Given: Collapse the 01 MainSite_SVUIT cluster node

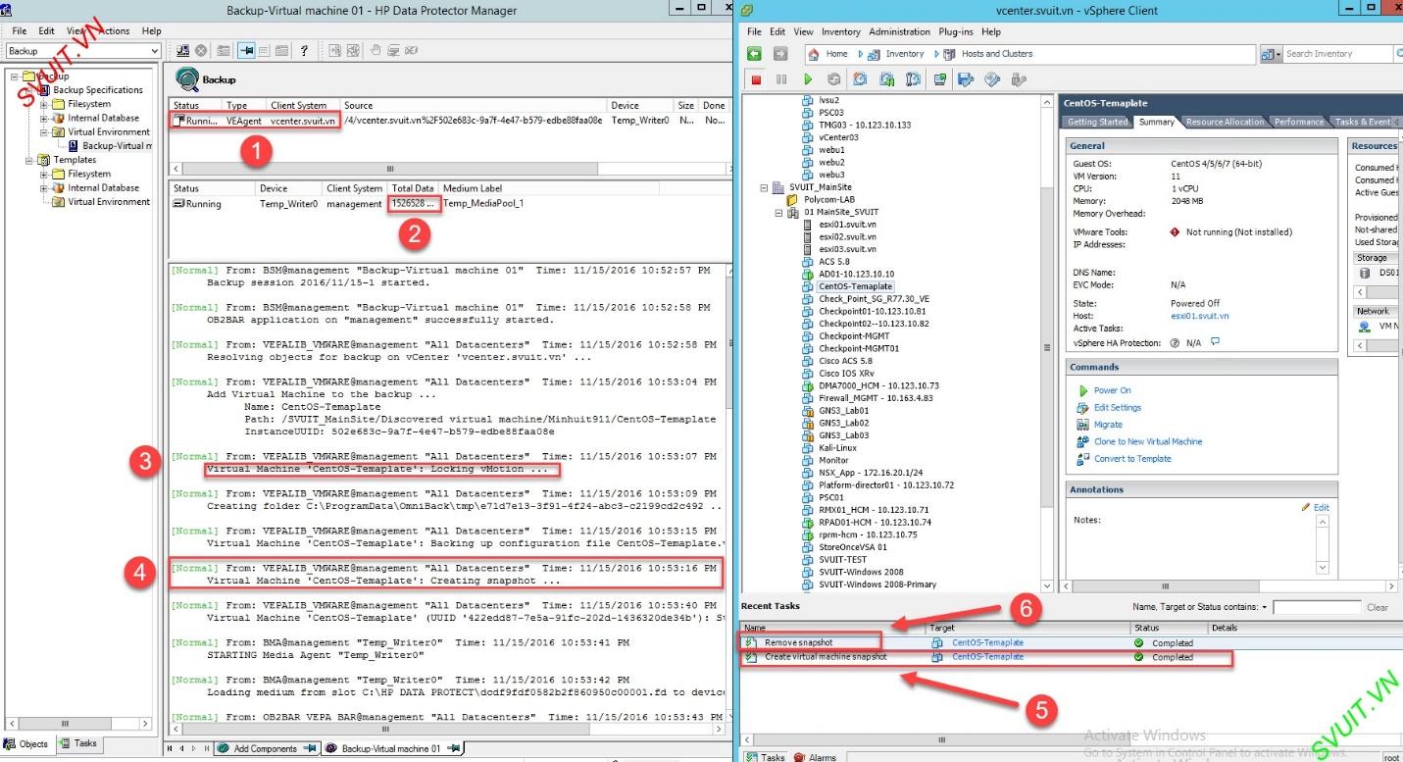Looking at the screenshot, I should pos(778,212).
